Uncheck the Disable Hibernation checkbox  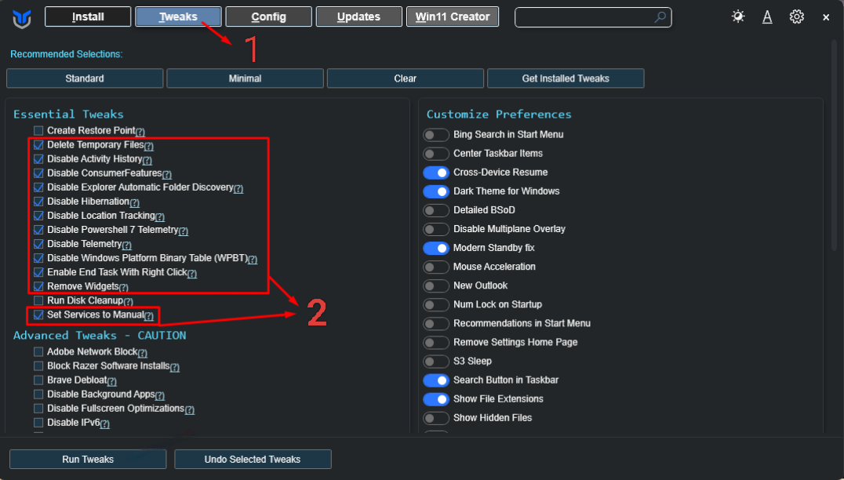point(38,202)
